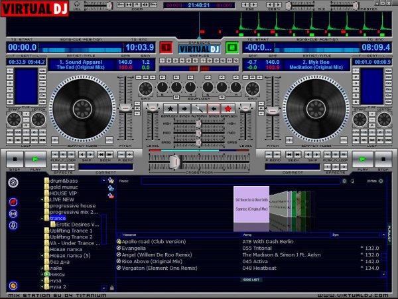Open the disc browser icon in sidebar
Viewport: 398px width, 299px height.
(x=13, y=183)
